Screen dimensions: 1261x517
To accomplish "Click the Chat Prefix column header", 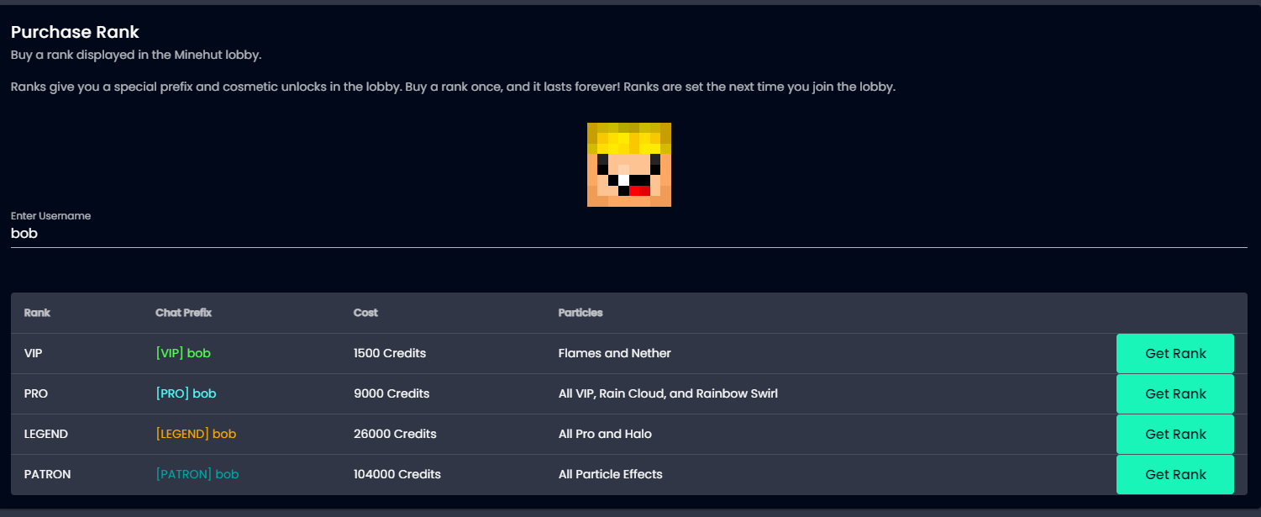I will tap(183, 313).
